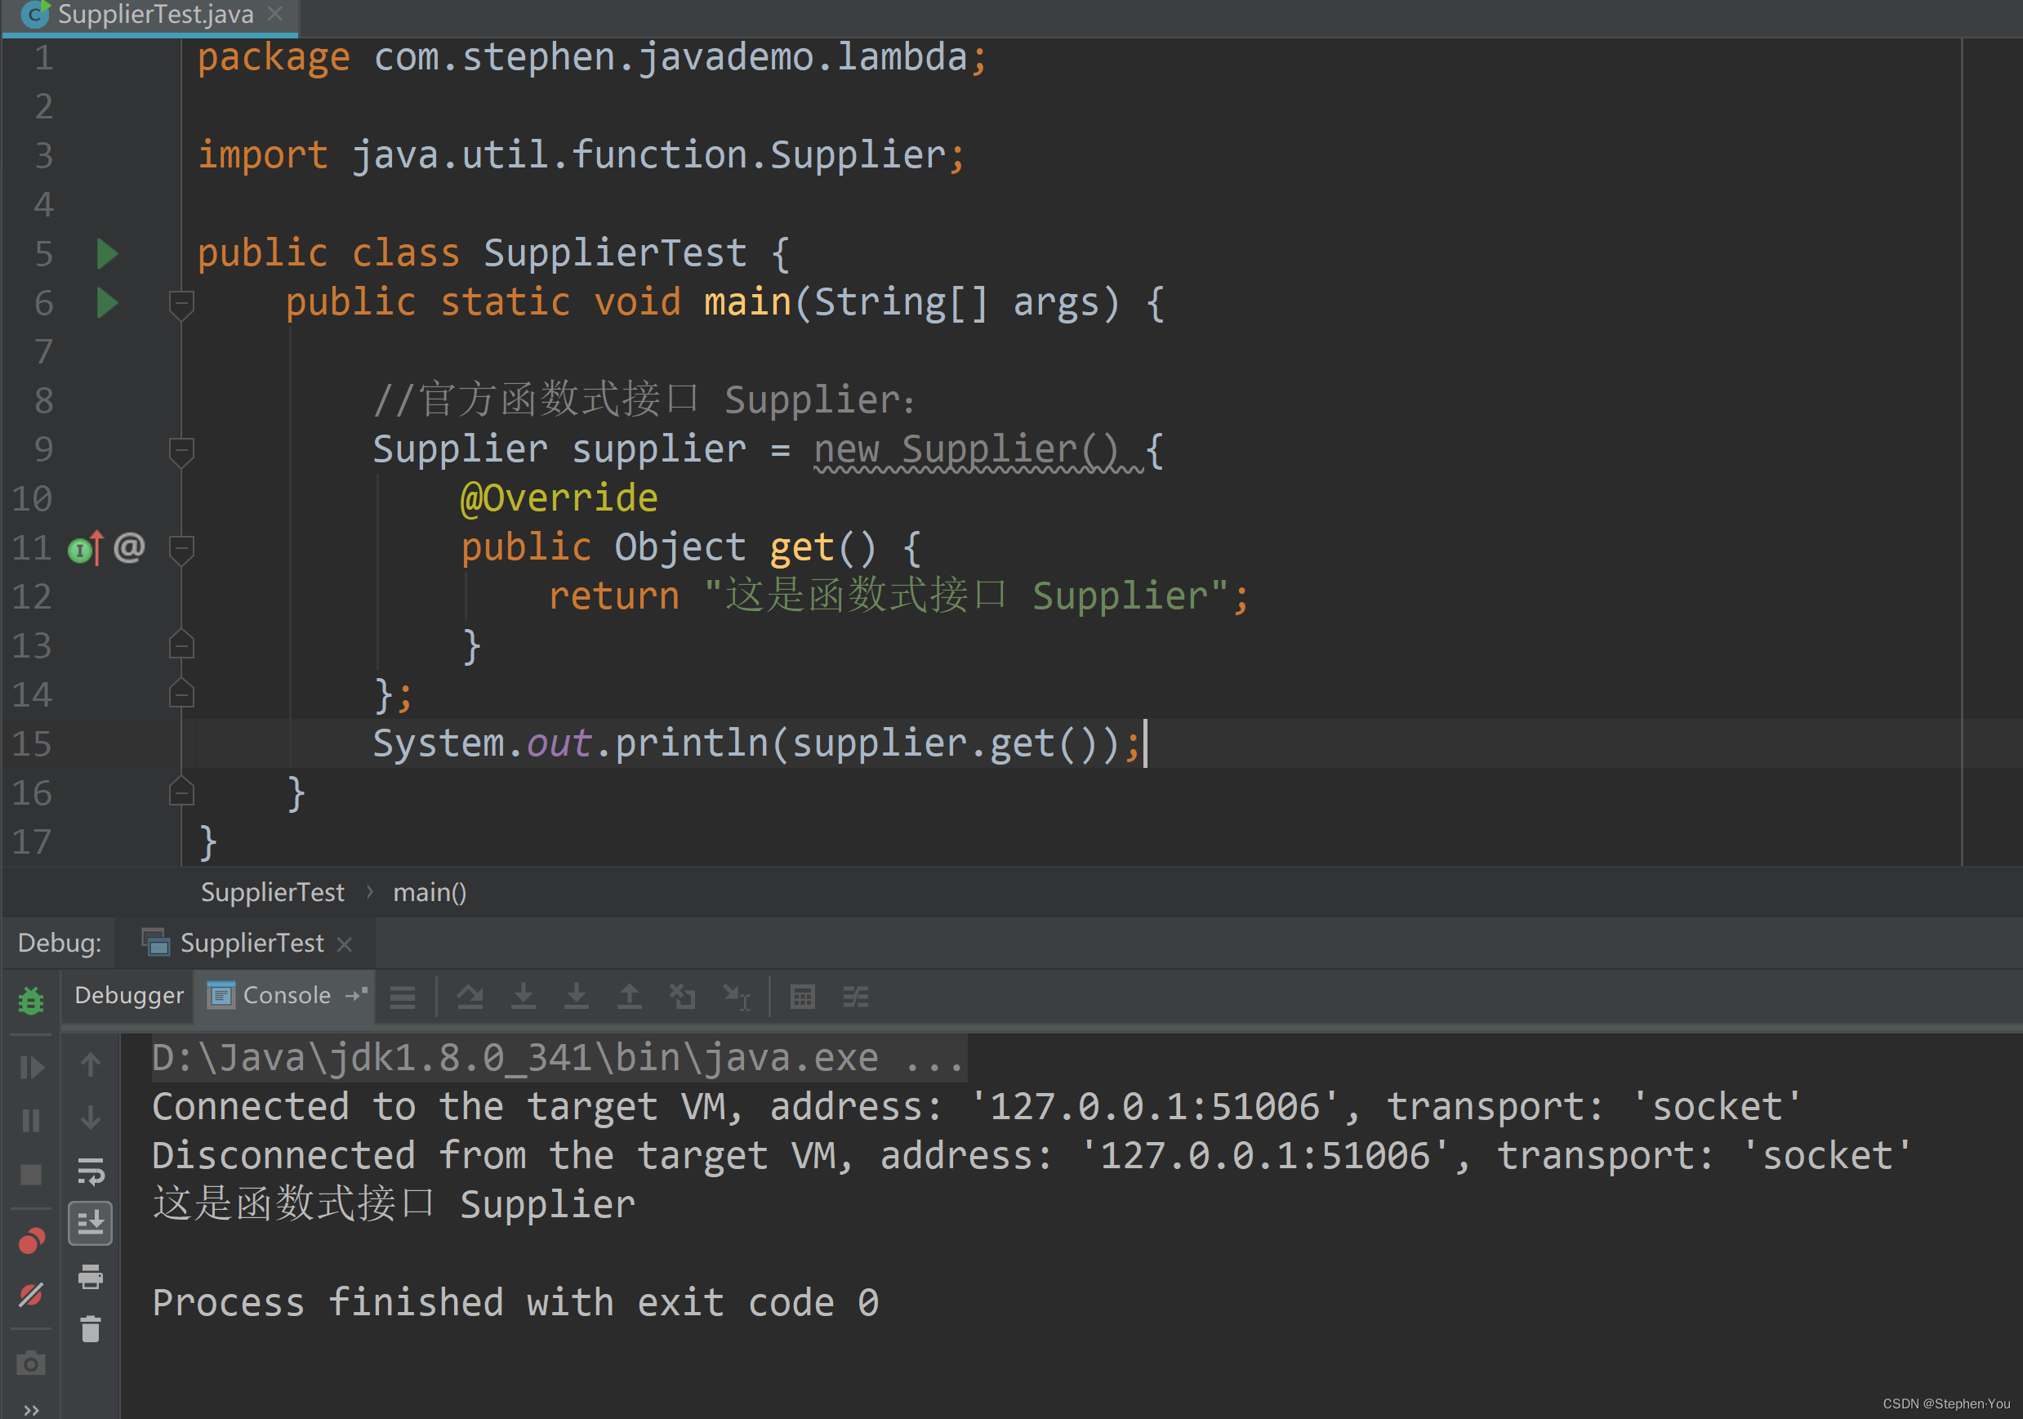Toggle Mute Breakpoints icon
This screenshot has width=2023, height=1419.
click(x=31, y=1294)
